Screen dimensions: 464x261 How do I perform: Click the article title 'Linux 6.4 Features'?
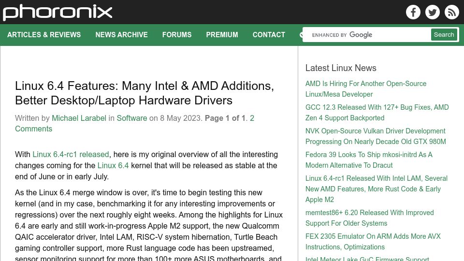[145, 93]
